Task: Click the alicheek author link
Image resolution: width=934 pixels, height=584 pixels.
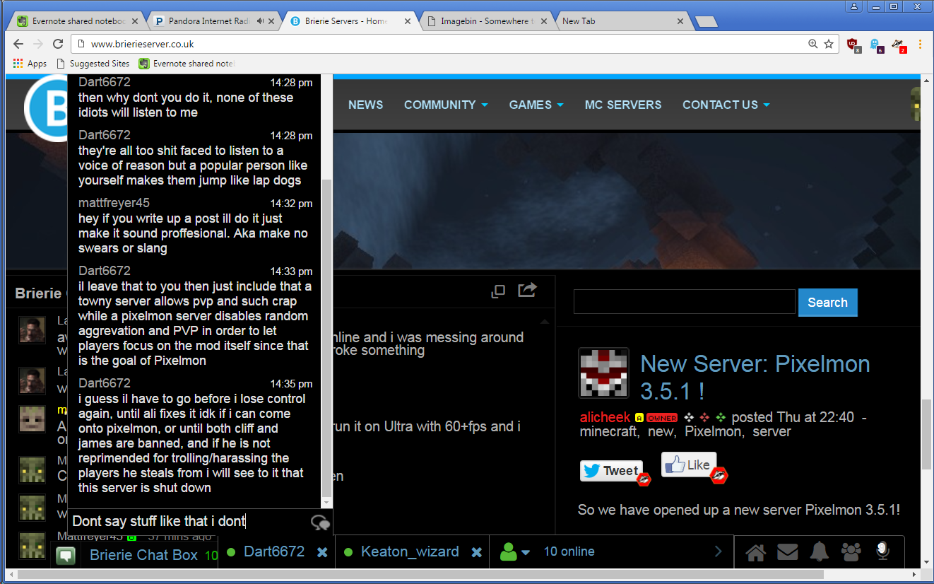Action: (605, 417)
